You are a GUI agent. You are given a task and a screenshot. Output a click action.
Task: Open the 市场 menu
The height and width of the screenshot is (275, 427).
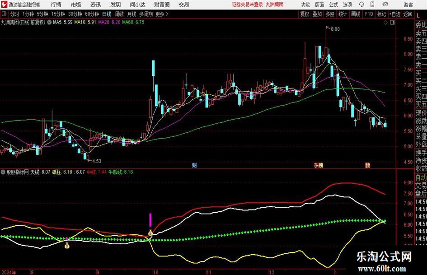[x=76, y=5]
